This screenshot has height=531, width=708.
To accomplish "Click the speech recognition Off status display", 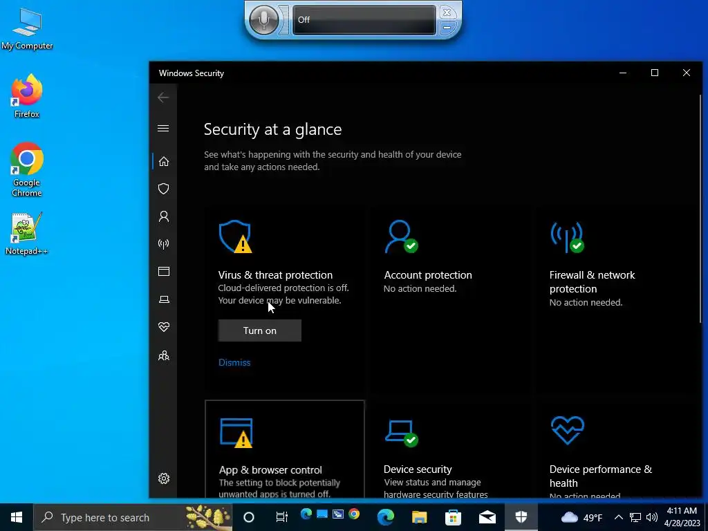I will 364,20.
